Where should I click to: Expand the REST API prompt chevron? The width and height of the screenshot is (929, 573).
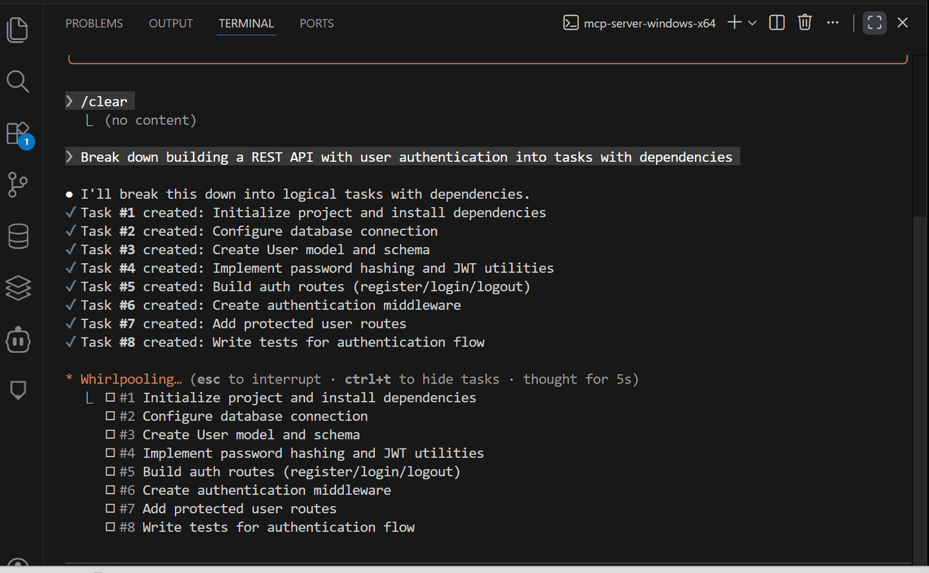(70, 157)
